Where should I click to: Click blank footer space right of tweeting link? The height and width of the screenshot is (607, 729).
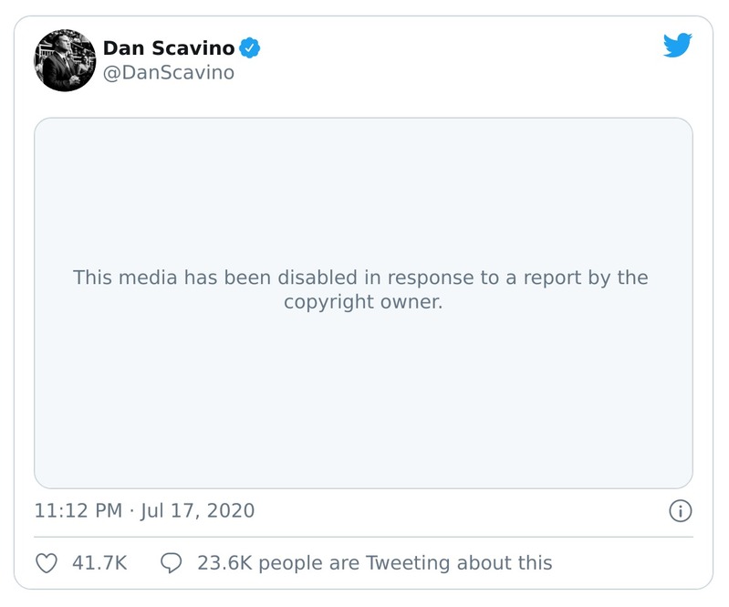pyautogui.click(x=630, y=562)
